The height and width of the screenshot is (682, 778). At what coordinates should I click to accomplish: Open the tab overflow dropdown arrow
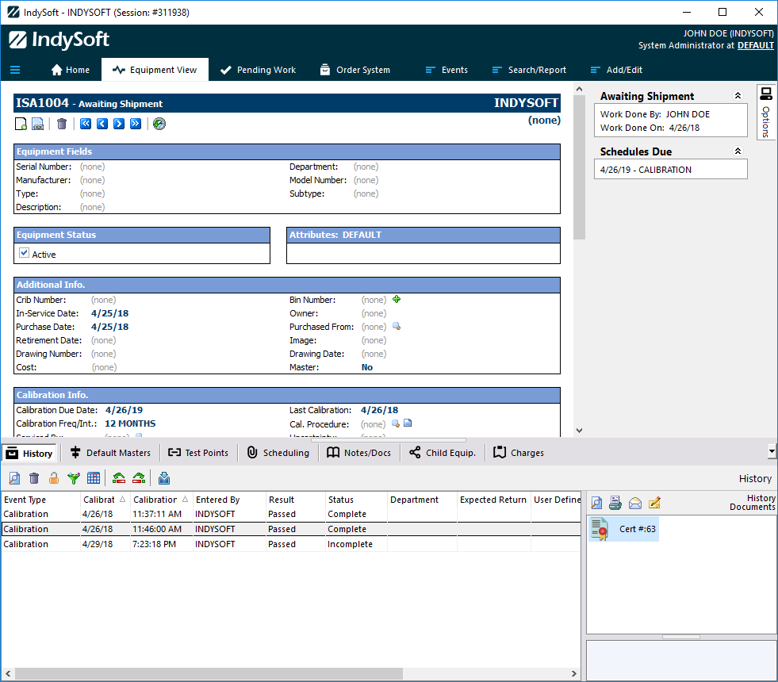pyautogui.click(x=772, y=452)
